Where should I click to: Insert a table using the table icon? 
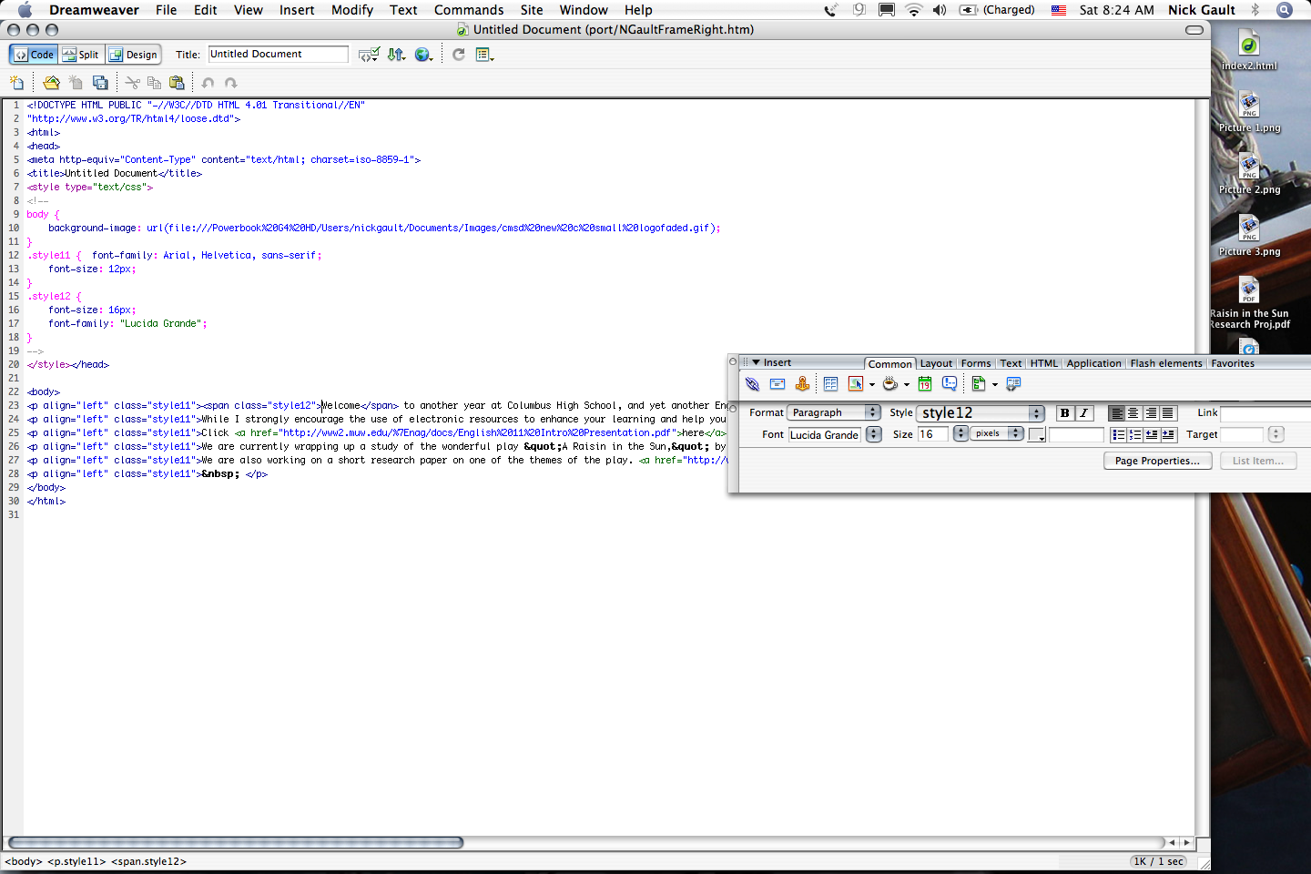830,384
